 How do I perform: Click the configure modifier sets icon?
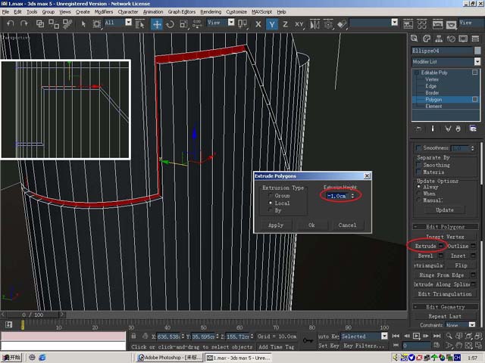point(474,129)
